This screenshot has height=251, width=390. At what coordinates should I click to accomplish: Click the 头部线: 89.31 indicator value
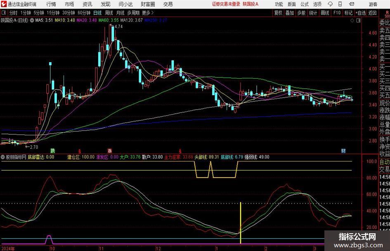click(x=207, y=157)
